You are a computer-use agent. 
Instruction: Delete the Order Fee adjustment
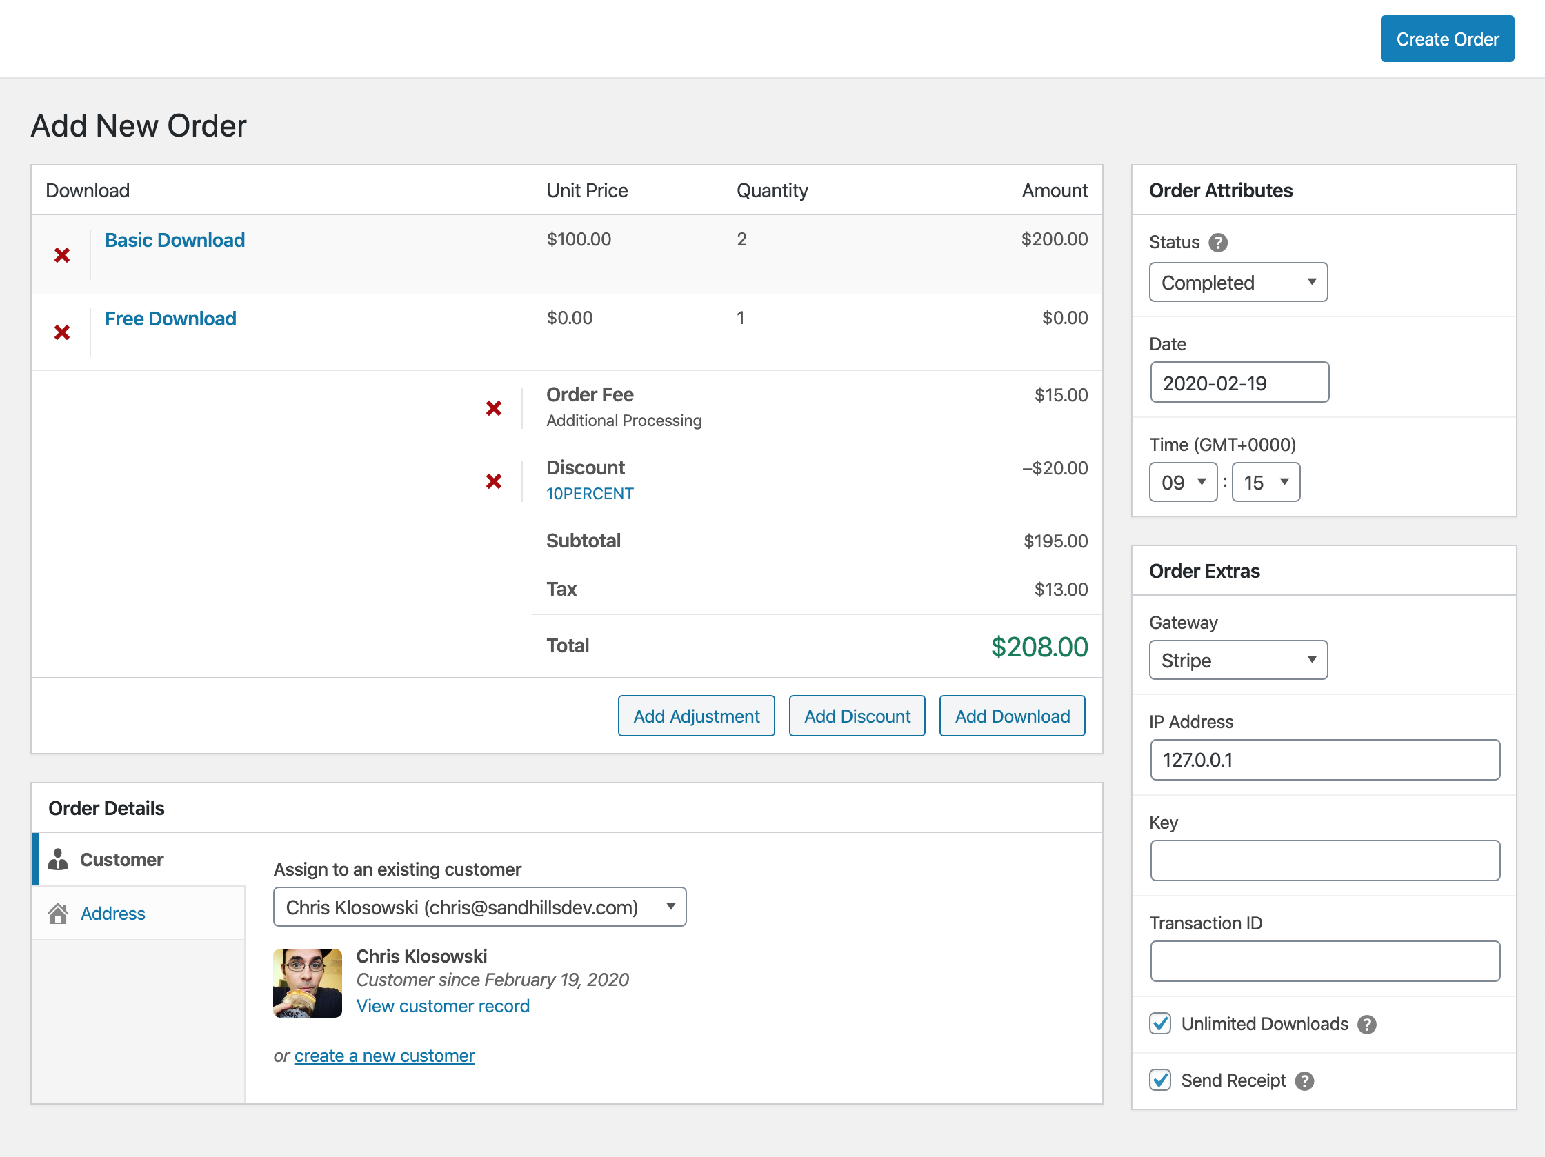[494, 408]
